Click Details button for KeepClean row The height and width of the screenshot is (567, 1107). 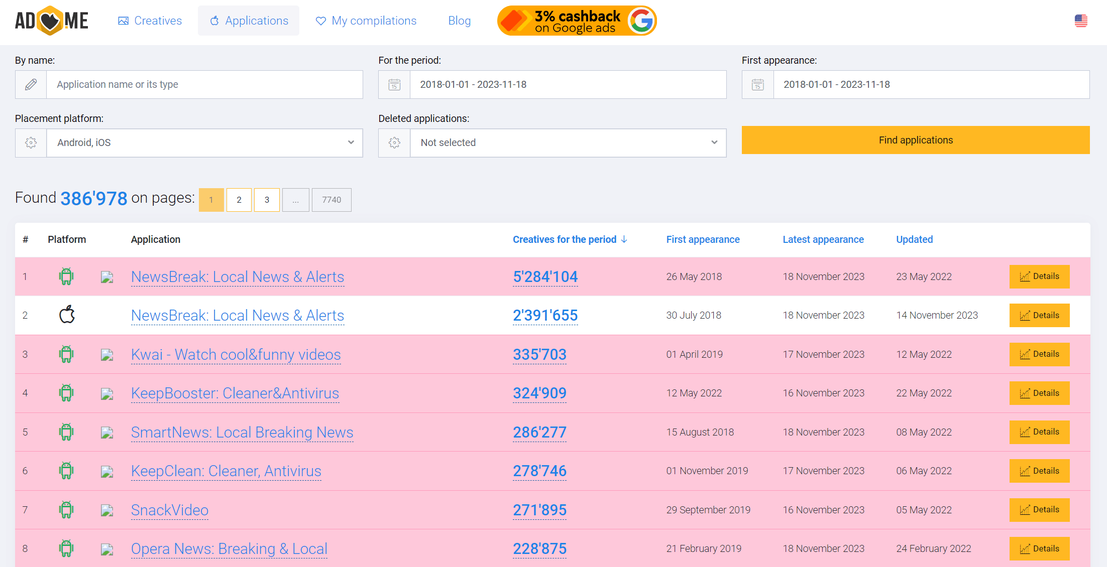1039,471
